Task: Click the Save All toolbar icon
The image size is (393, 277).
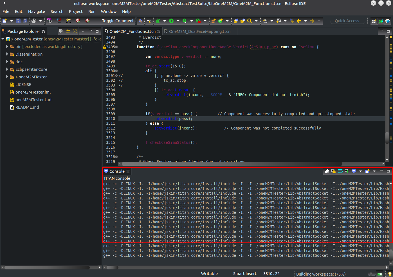Action: (25, 21)
